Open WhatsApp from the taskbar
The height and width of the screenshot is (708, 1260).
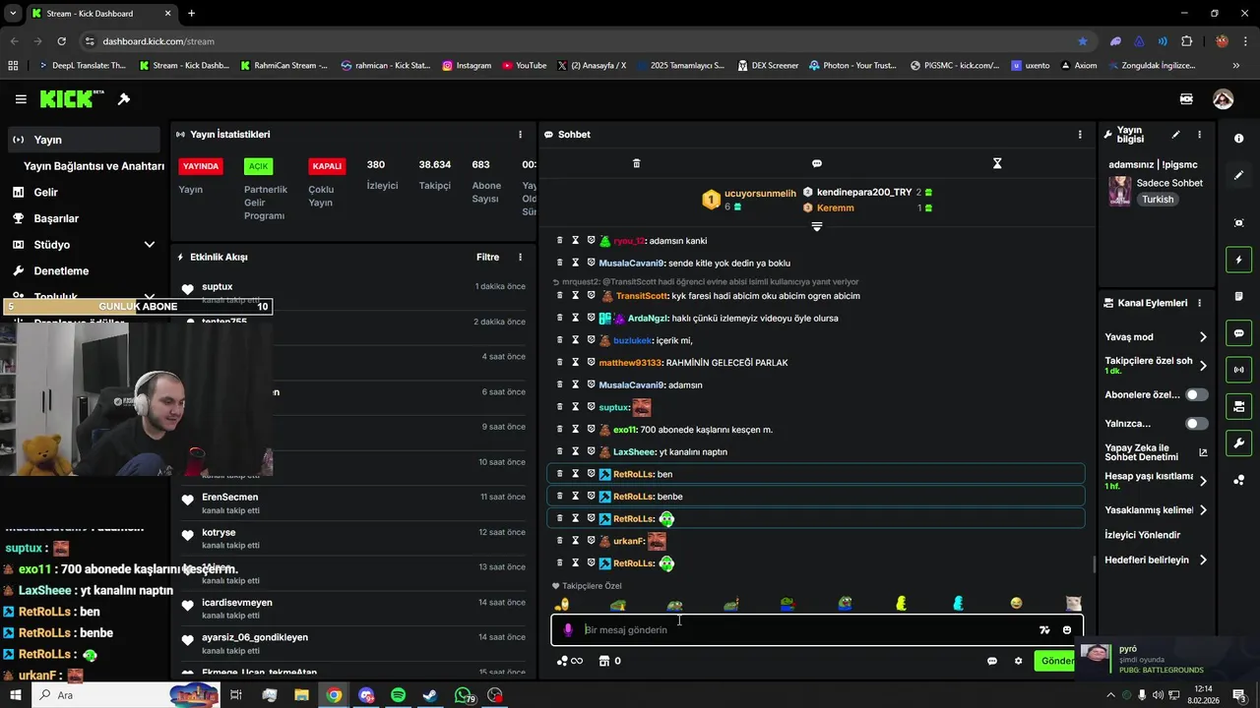[x=463, y=695]
